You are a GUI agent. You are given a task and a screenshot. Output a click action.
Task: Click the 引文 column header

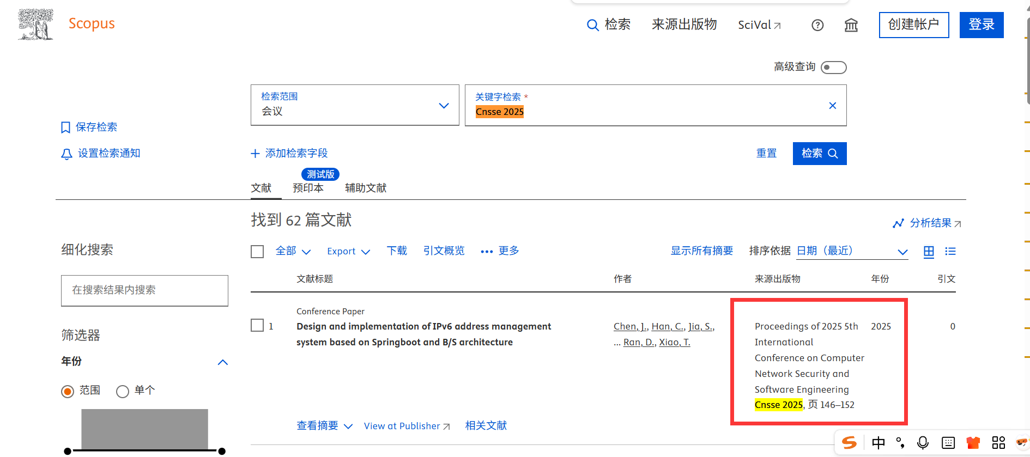tap(946, 279)
